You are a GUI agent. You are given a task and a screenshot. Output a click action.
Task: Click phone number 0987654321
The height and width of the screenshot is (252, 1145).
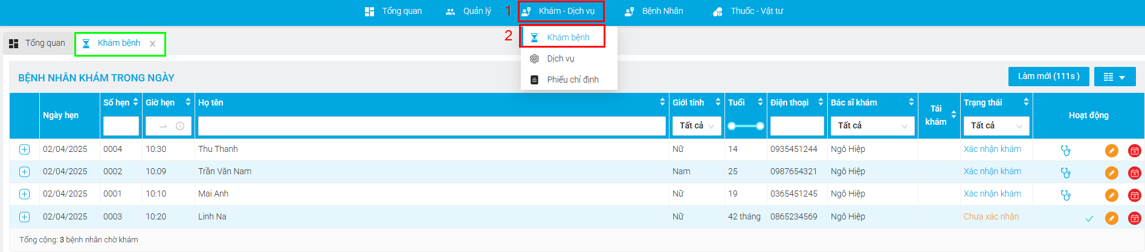[793, 171]
